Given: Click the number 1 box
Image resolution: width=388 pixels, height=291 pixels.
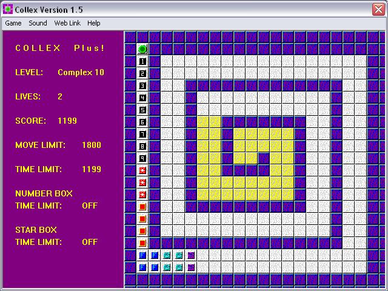Looking at the screenshot, I should click(x=142, y=61).
